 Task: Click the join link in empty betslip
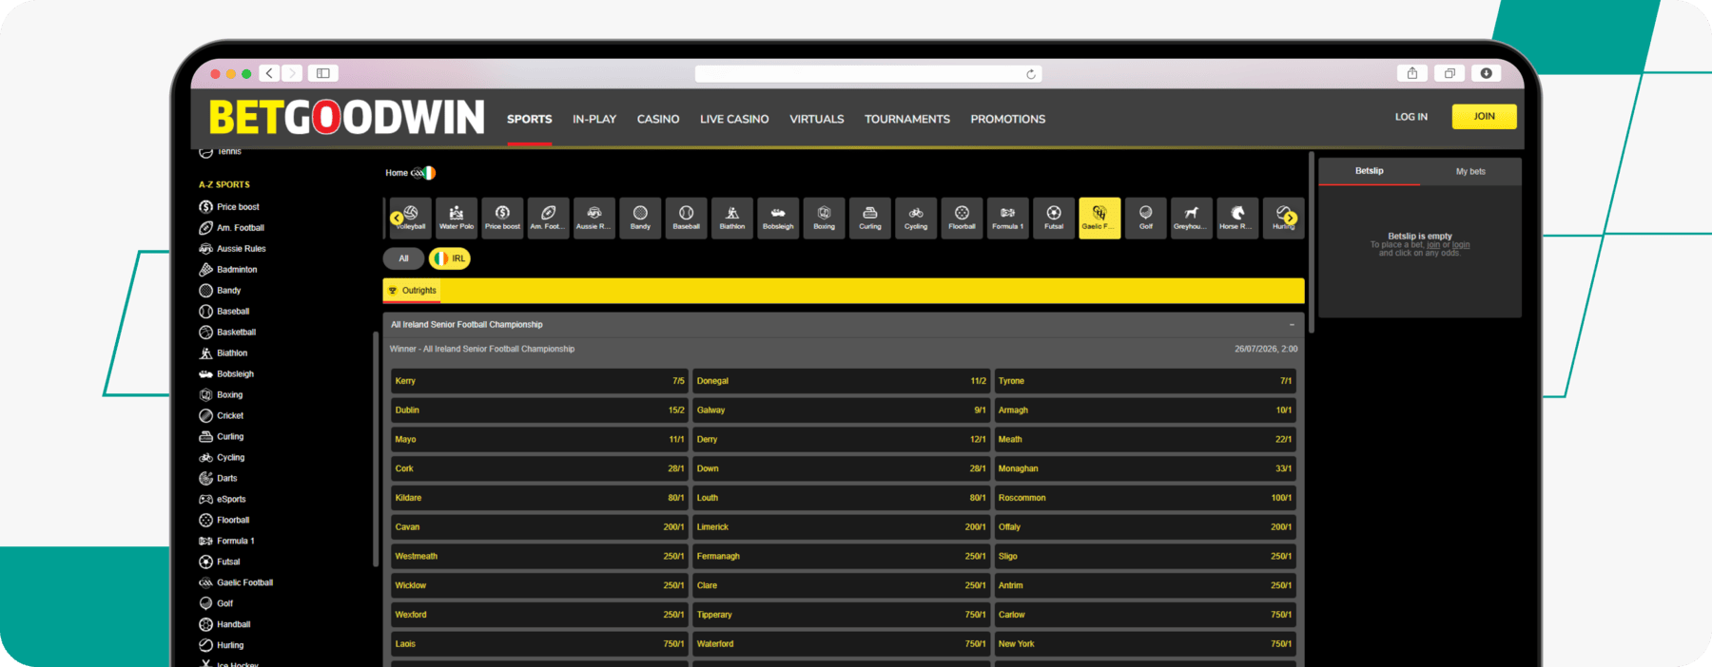click(x=1433, y=245)
